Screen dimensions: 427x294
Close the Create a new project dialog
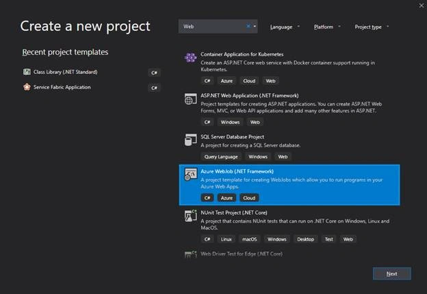tap(422, 5)
